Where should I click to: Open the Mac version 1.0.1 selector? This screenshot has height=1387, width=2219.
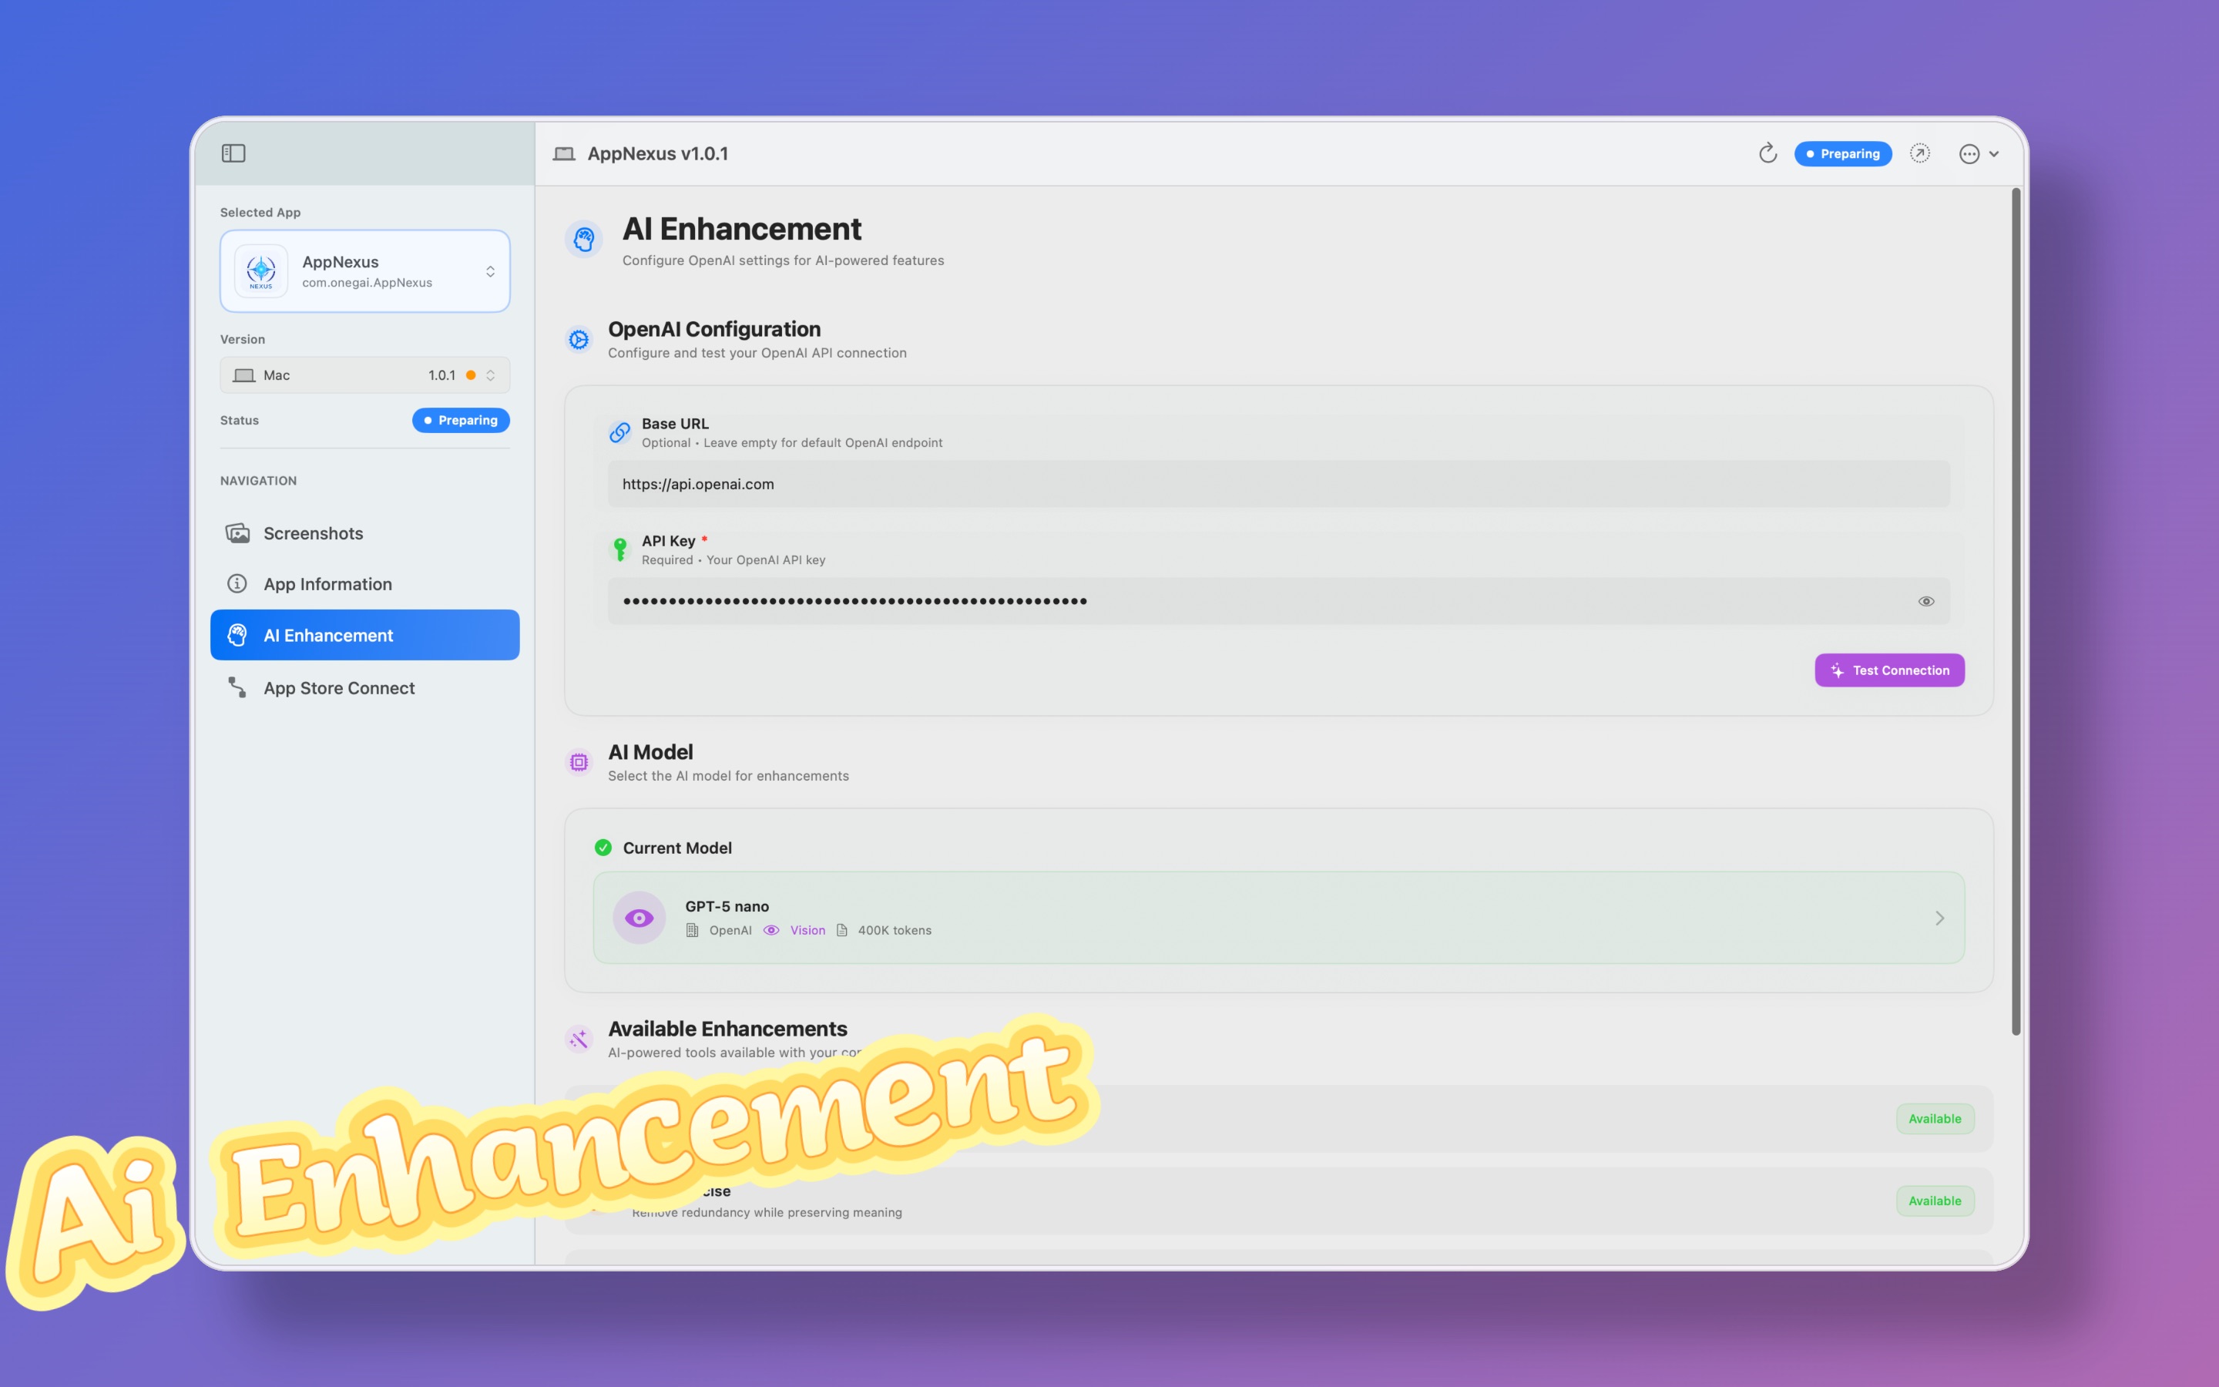(x=365, y=375)
